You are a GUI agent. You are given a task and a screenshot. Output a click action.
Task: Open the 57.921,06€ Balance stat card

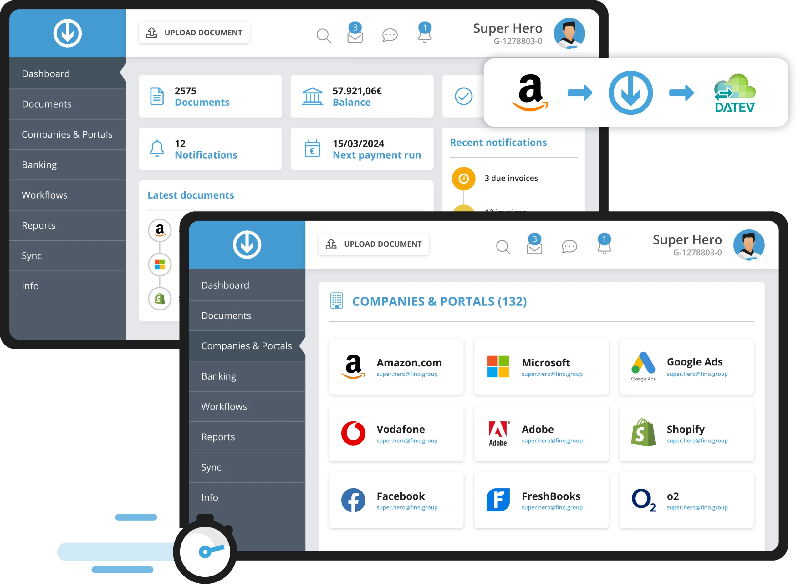point(362,96)
